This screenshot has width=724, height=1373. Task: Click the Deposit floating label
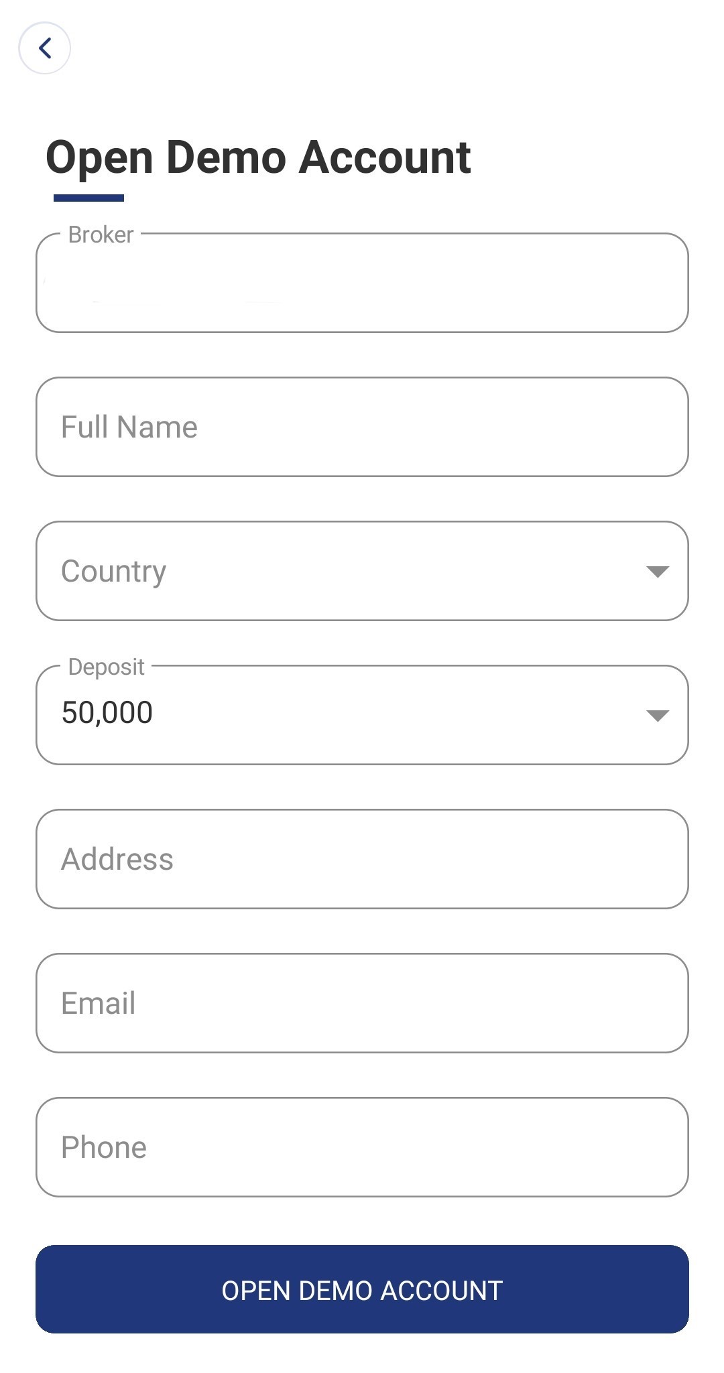107,667
